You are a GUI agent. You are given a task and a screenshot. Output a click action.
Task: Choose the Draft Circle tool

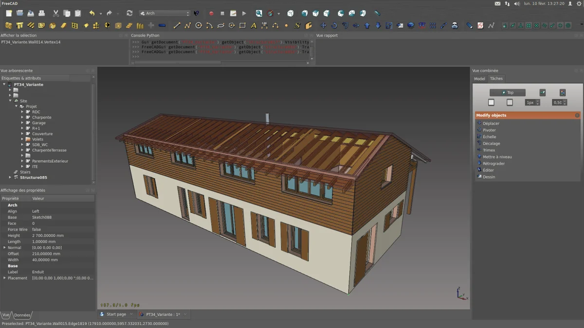point(199,25)
